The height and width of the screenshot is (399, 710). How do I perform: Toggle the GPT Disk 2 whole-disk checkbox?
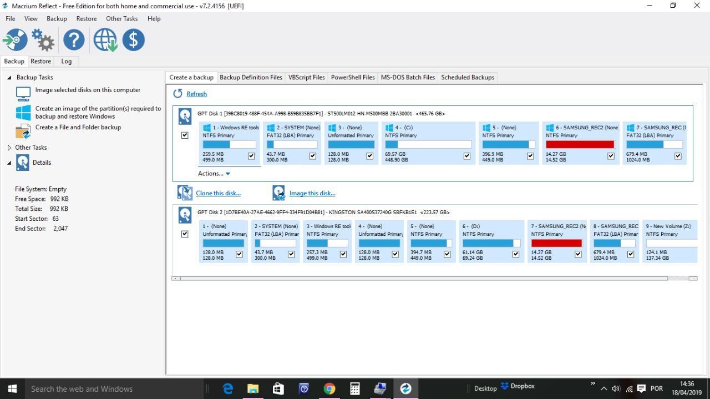(185, 234)
